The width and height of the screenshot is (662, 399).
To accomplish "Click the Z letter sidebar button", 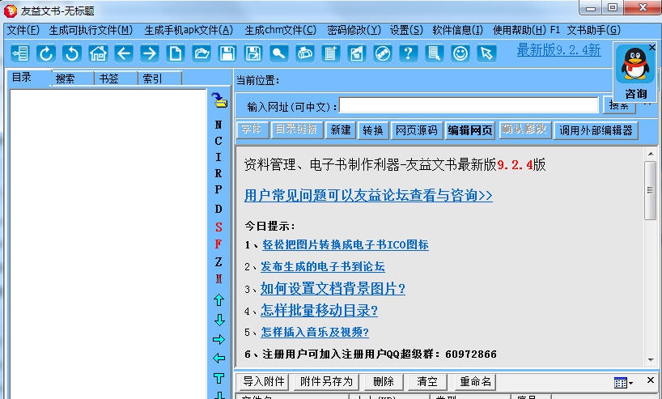I will pos(219,261).
